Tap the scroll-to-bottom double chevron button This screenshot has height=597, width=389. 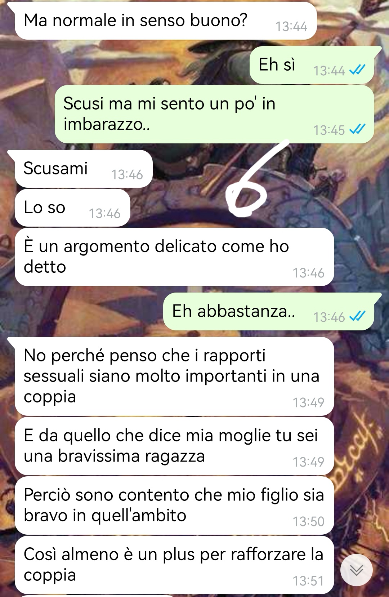tap(357, 570)
